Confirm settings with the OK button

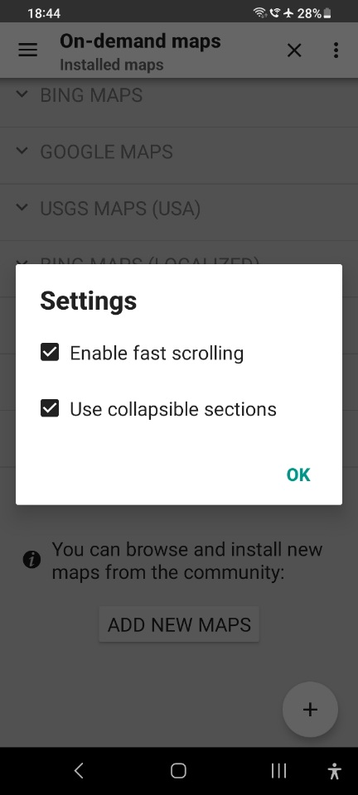tap(298, 475)
